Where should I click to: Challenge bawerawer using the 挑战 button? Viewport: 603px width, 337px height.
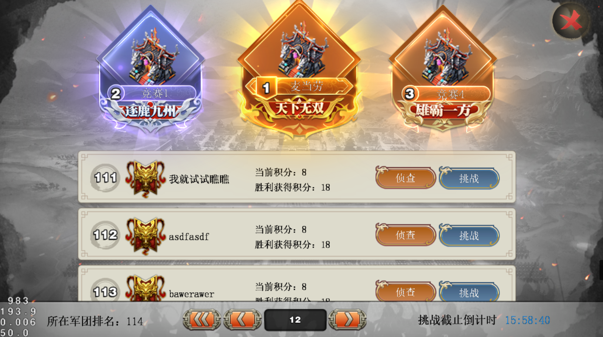point(469,292)
